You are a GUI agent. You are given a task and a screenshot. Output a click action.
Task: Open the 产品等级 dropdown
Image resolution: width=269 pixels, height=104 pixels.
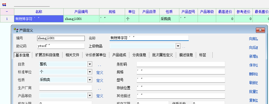[x=90, y=95]
